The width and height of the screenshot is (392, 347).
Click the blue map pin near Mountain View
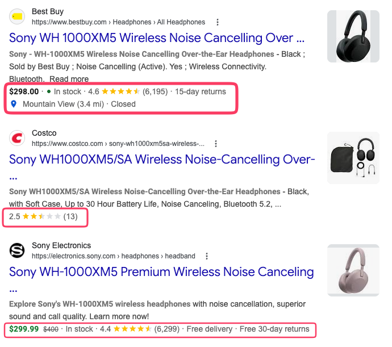click(x=14, y=104)
